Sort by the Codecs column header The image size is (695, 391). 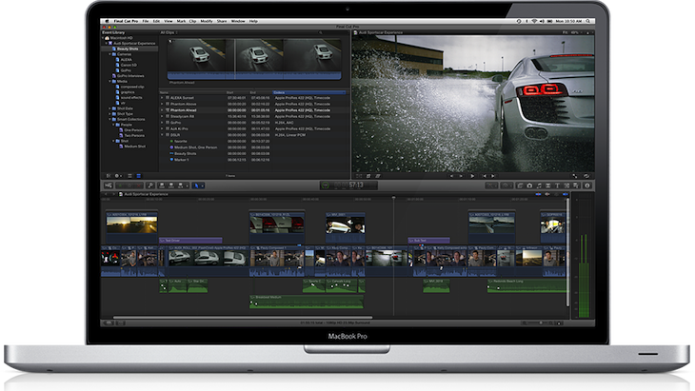click(x=308, y=92)
